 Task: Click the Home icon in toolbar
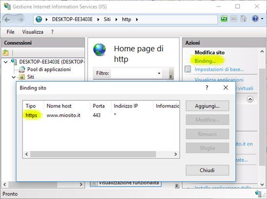pyautogui.click(x=243, y=19)
